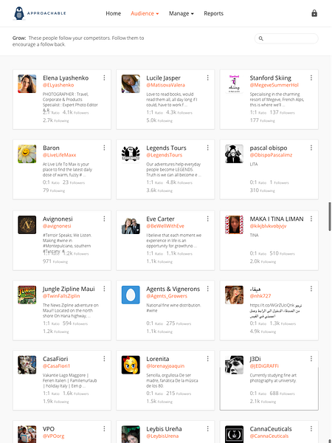The width and height of the screenshot is (332, 443).
Task: Click the page vertical scrollbar thumb
Action: pos(330,216)
